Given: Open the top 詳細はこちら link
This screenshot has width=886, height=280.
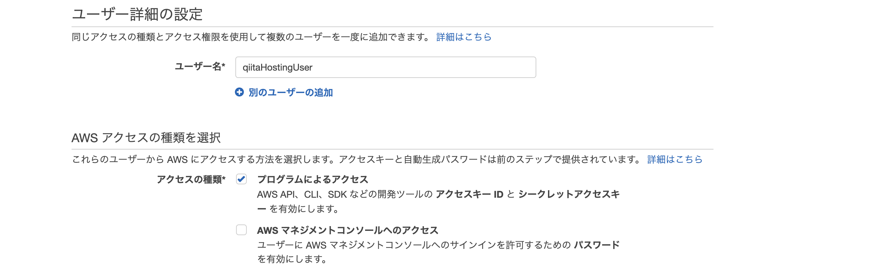Looking at the screenshot, I should pos(464,37).
